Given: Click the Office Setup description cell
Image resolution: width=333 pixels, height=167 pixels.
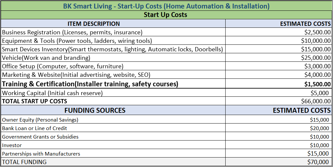Looking at the screenshot, I should (x=63, y=66).
